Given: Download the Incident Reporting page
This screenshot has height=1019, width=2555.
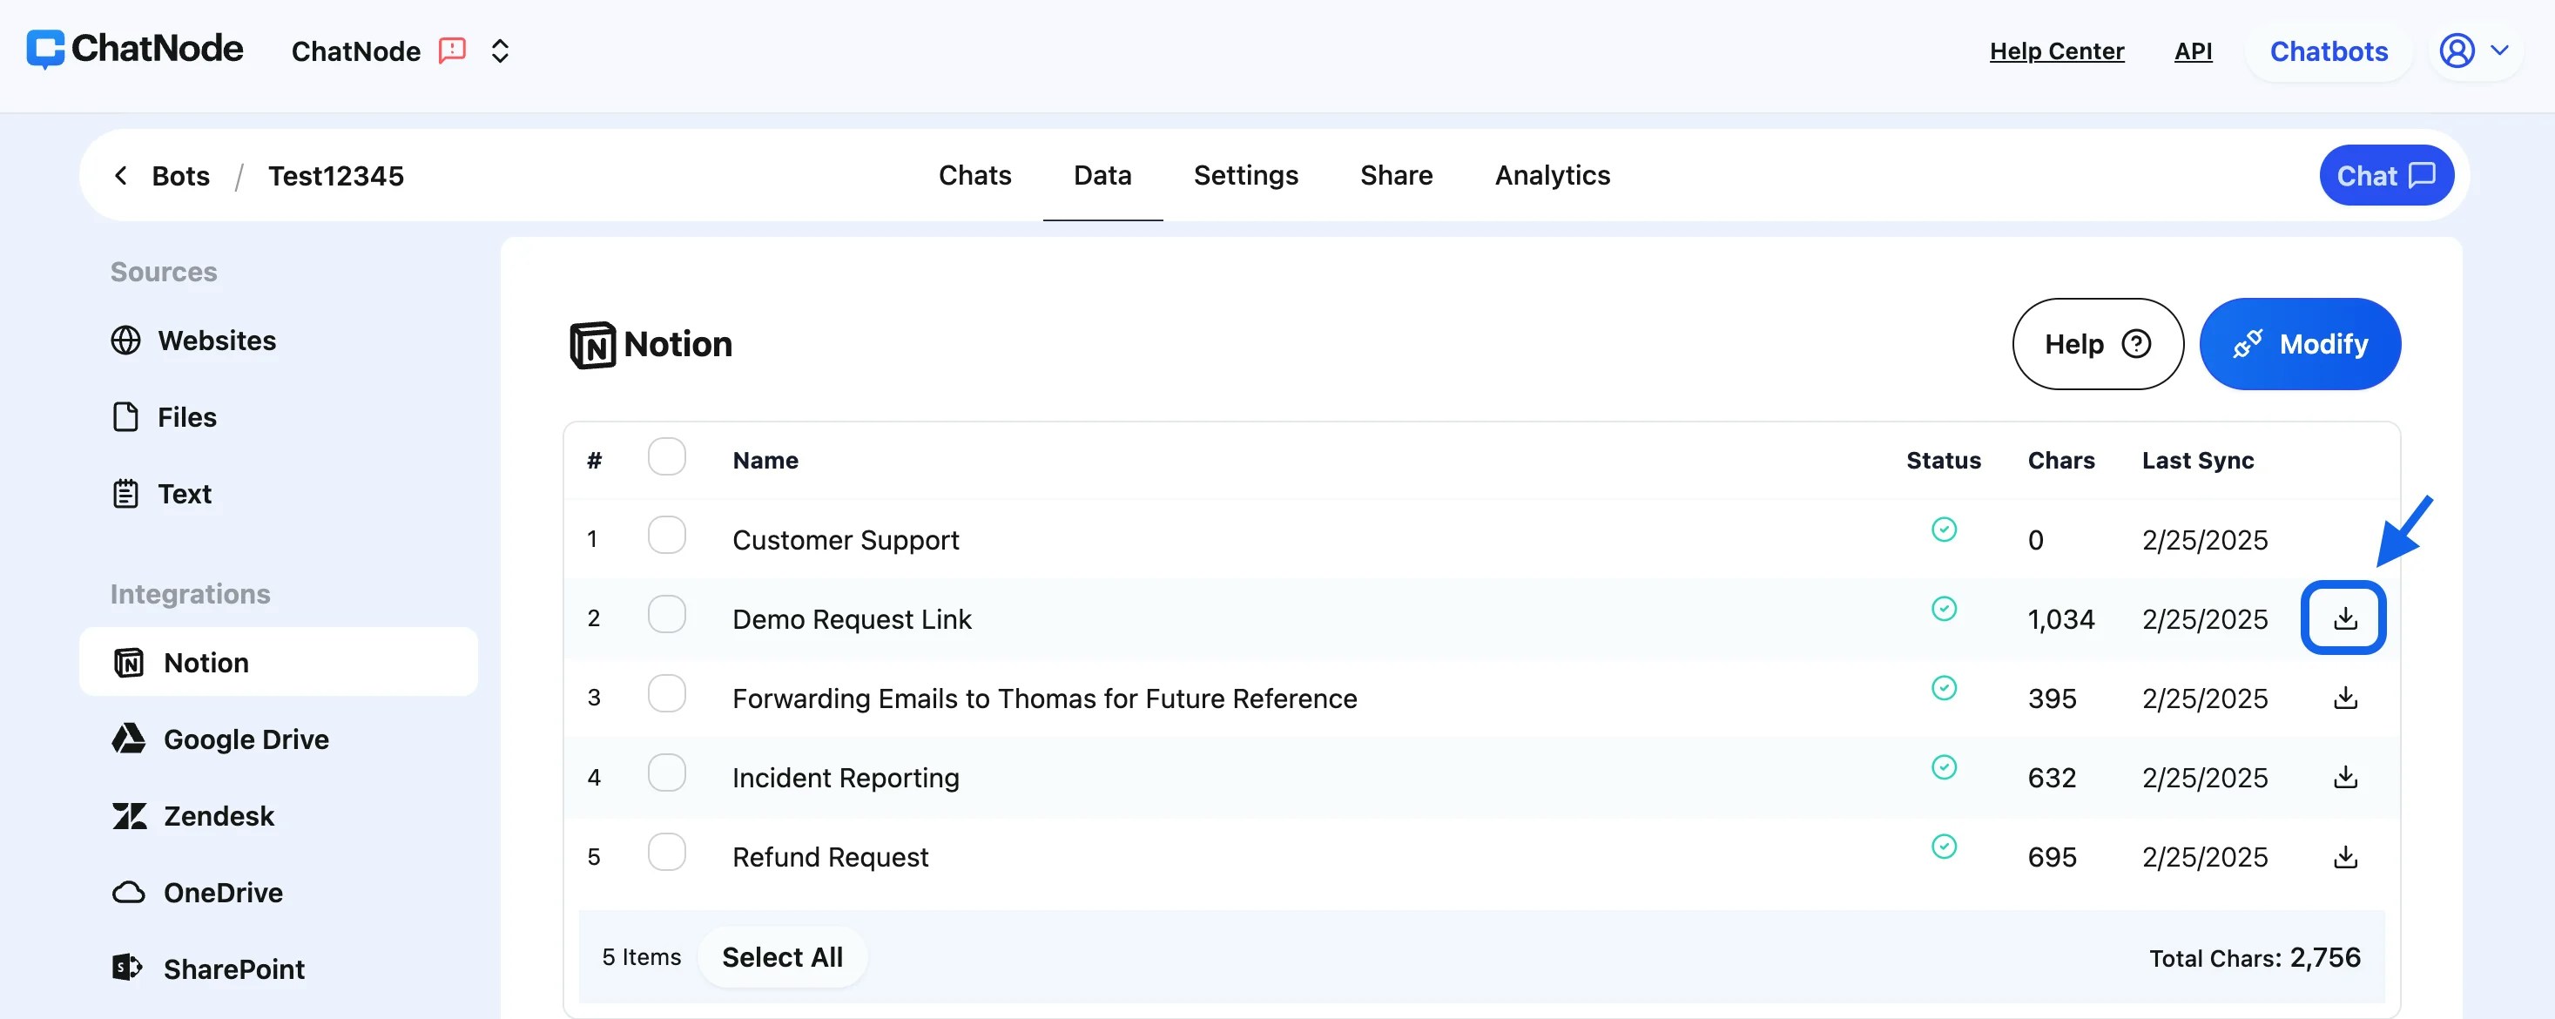Looking at the screenshot, I should click(x=2345, y=777).
